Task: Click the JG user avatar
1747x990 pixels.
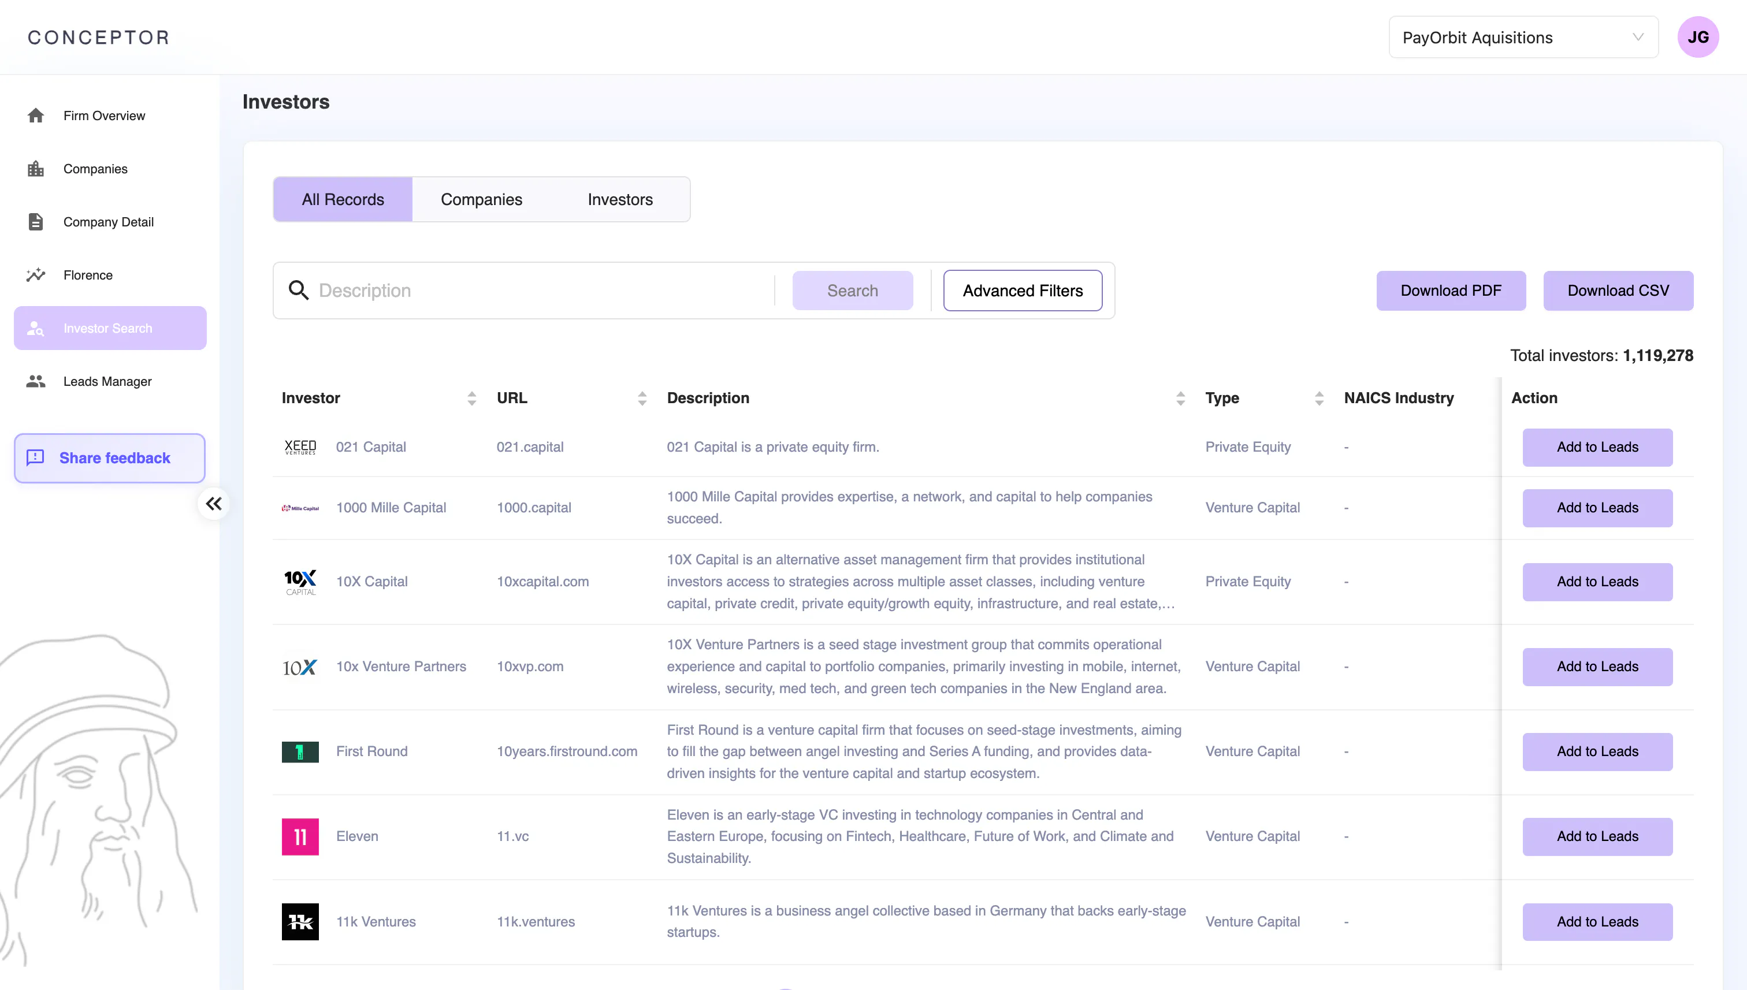Action: (1698, 38)
